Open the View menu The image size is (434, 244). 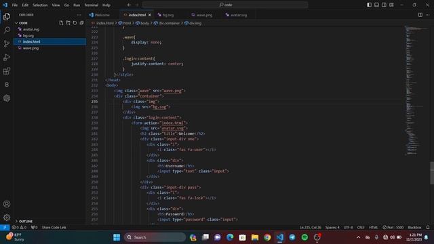(x=56, y=5)
